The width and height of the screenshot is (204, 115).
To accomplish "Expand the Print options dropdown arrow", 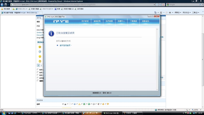I will pos(173,13).
